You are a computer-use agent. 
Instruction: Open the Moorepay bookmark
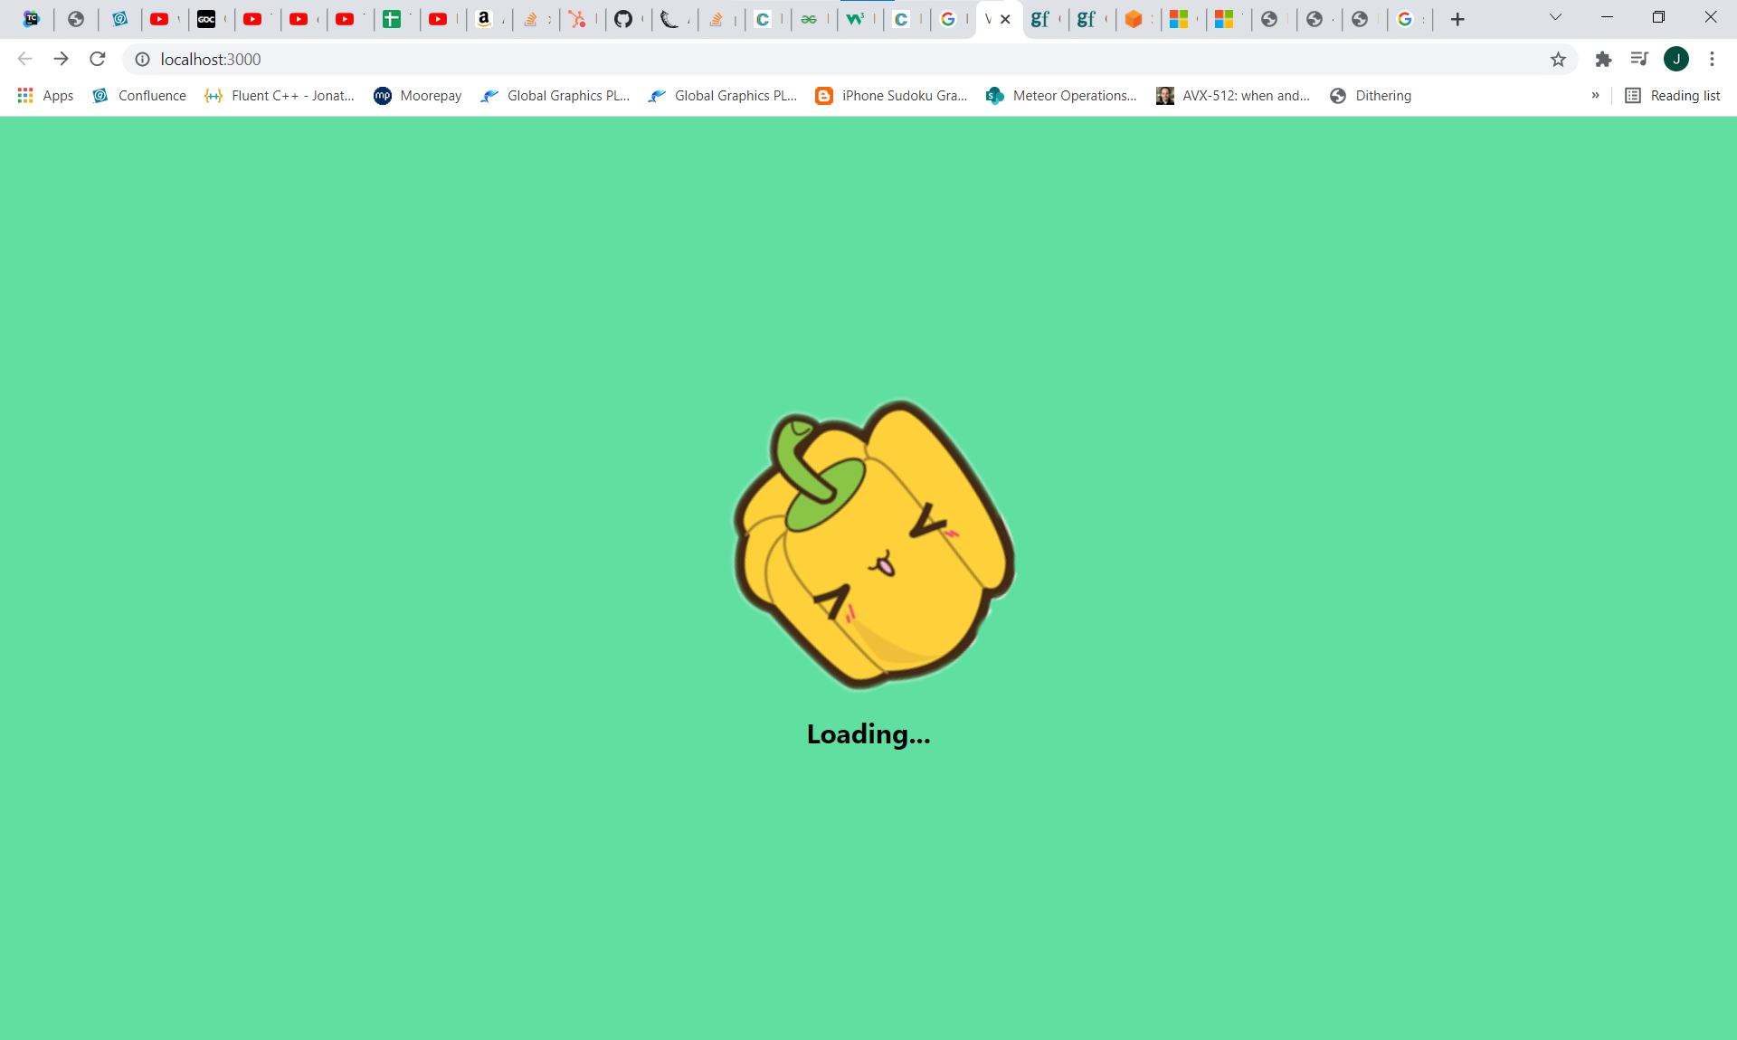pyautogui.click(x=417, y=96)
